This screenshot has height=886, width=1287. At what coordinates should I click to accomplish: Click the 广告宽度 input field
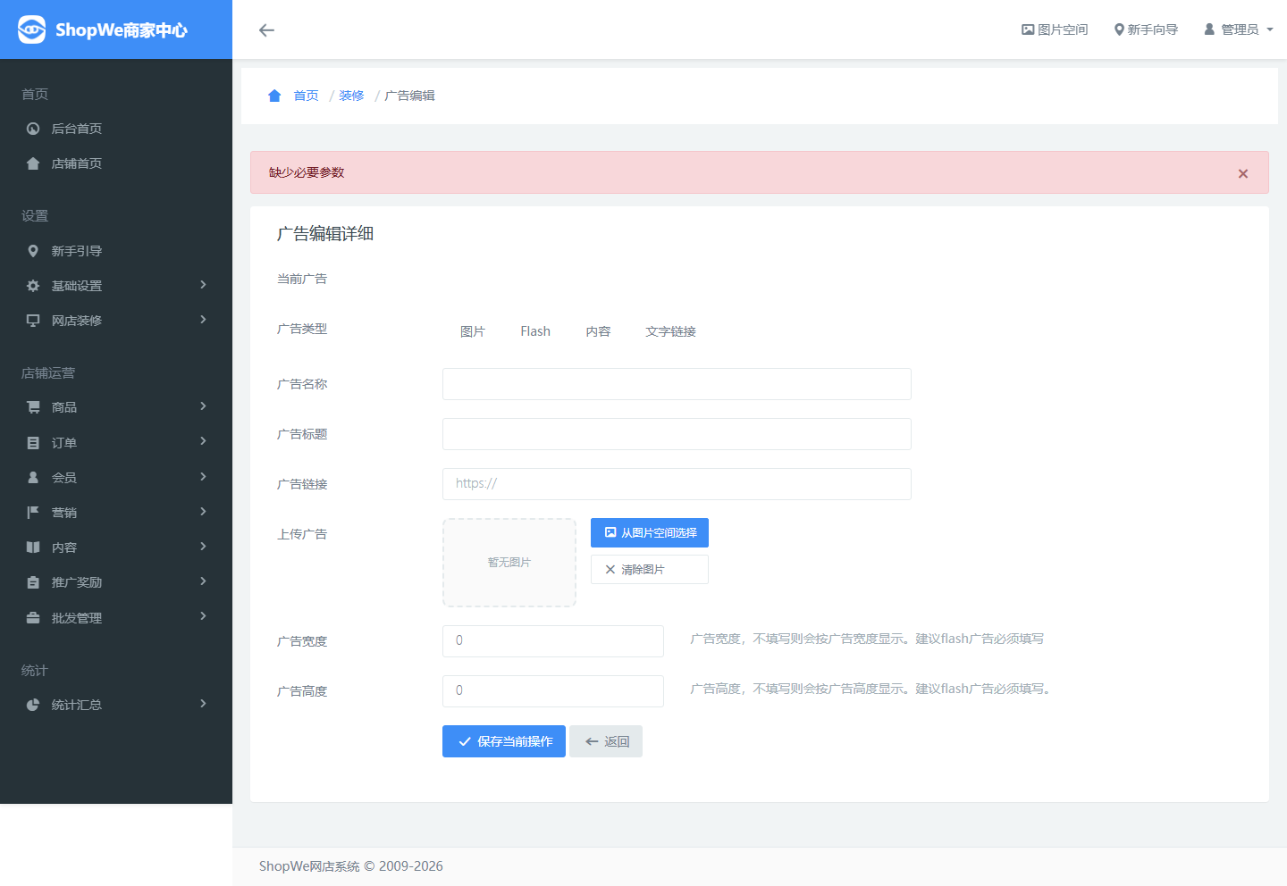tap(553, 641)
